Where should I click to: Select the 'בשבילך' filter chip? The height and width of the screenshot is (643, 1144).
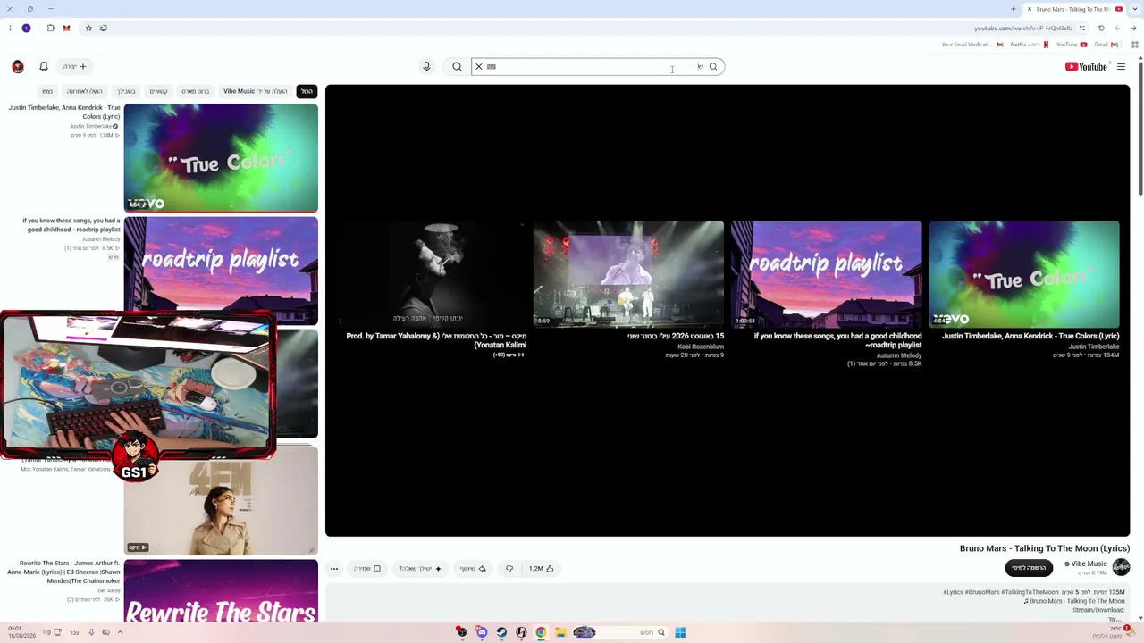click(126, 91)
